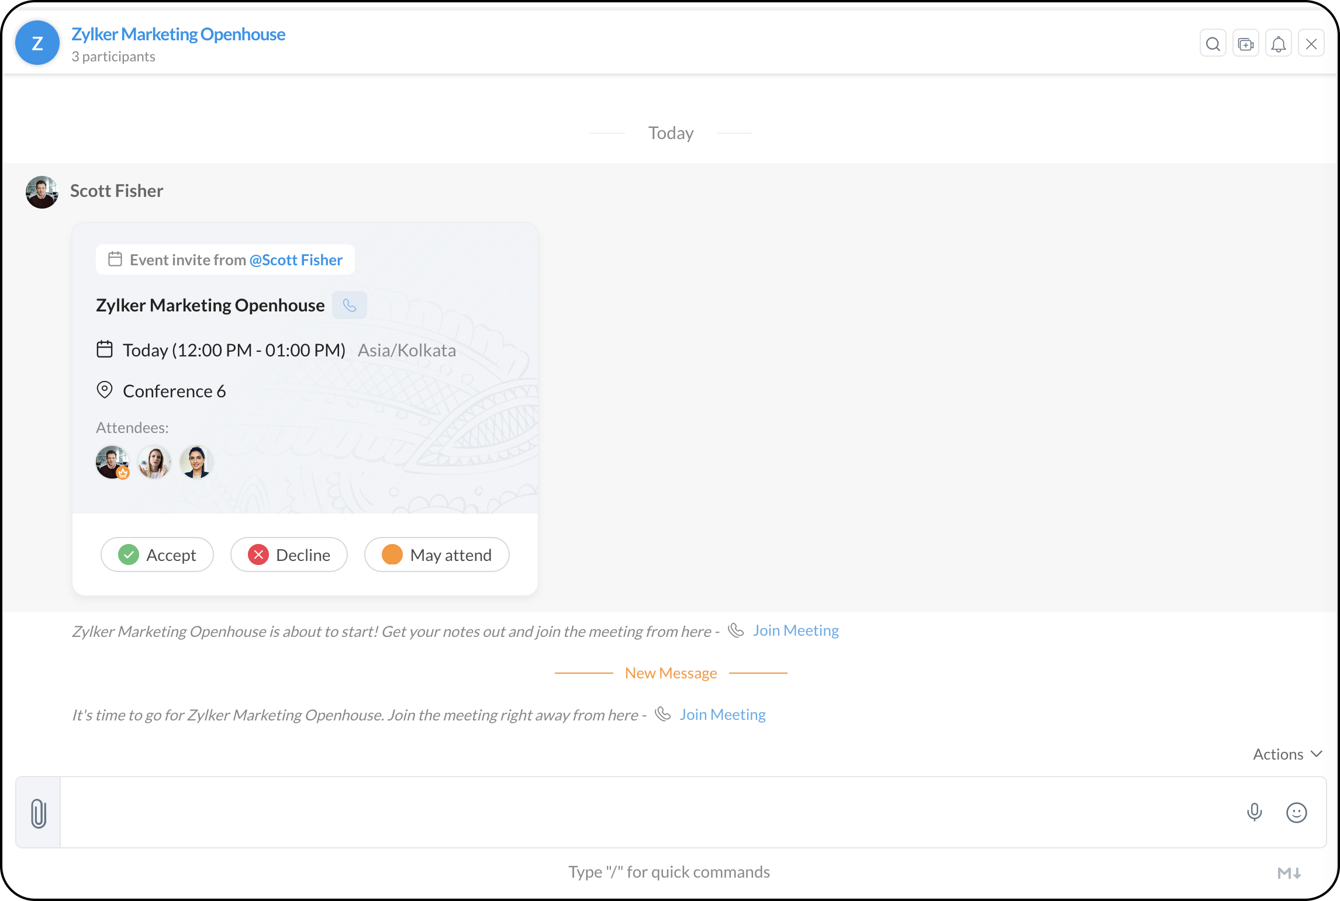Click Scott Fisher's attendee avatar with crown

112,462
